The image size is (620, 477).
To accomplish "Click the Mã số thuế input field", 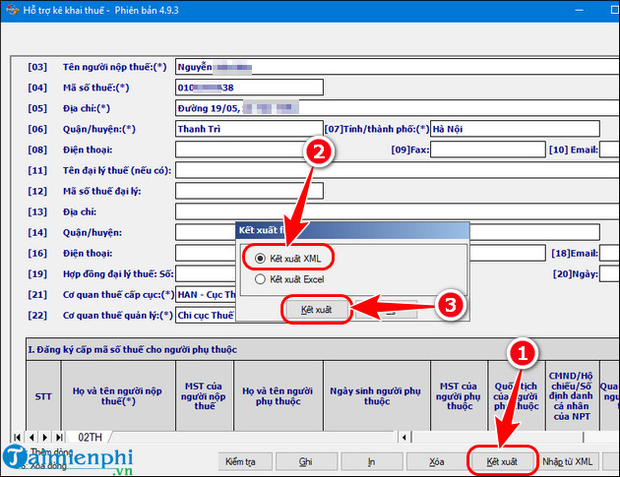I will [236, 88].
